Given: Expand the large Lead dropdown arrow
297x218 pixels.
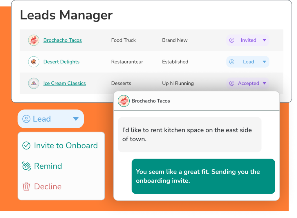Looking at the screenshot, I should [x=76, y=119].
